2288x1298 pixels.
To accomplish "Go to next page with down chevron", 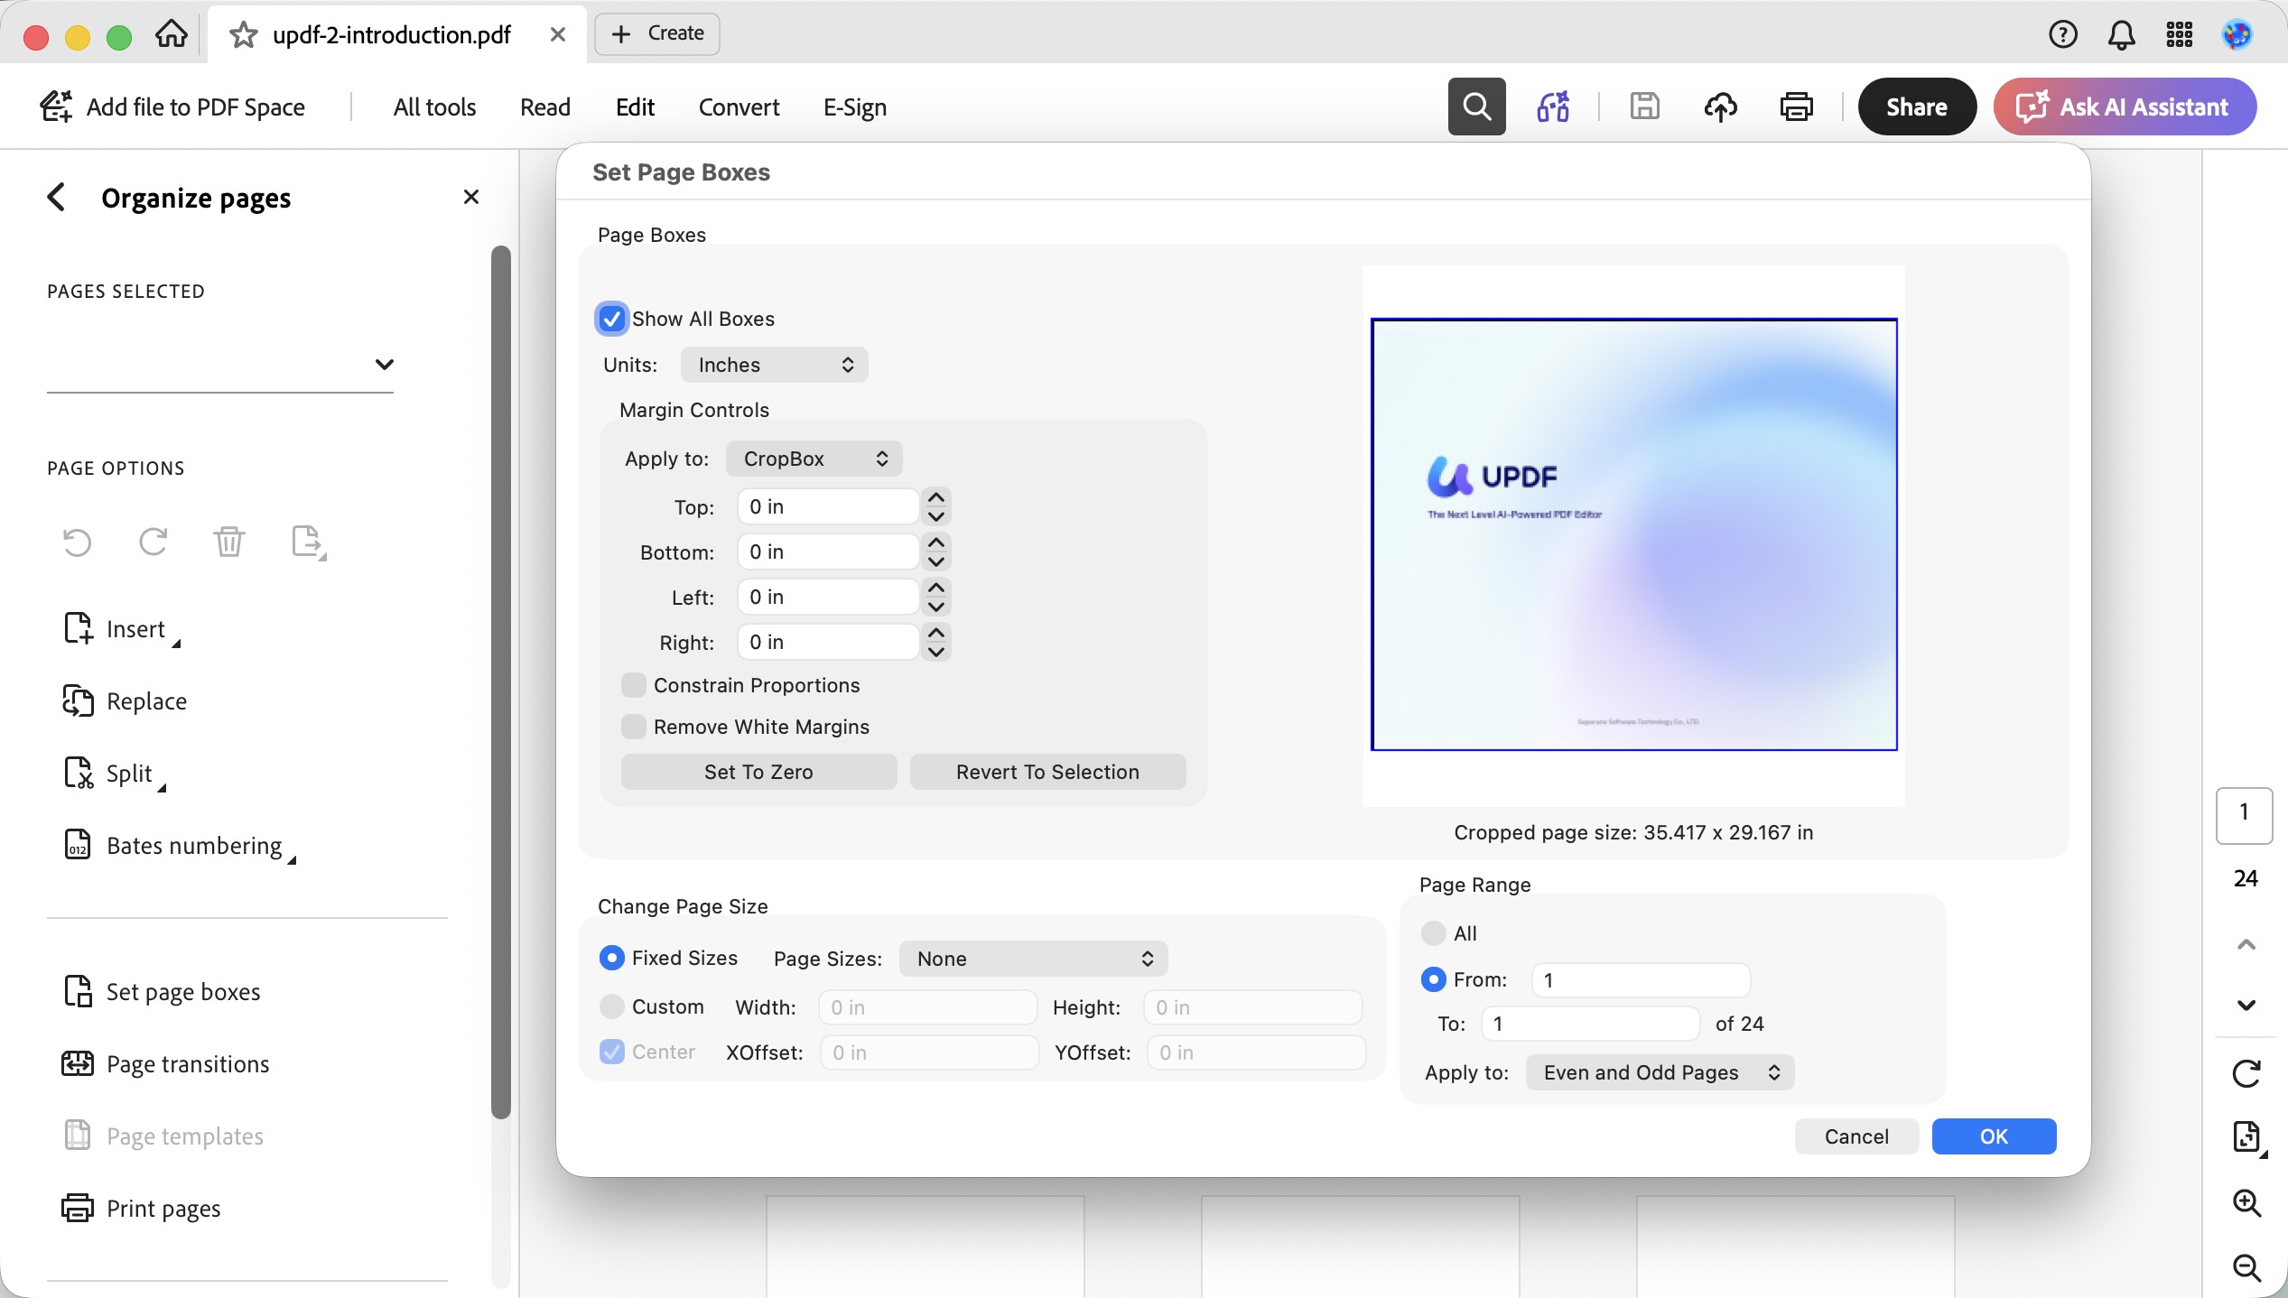I will 2246,1006.
